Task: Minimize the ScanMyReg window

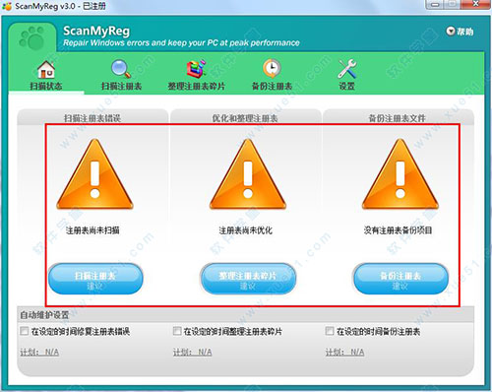Action: (436, 4)
